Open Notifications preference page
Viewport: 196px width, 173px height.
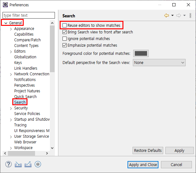(x=25, y=80)
